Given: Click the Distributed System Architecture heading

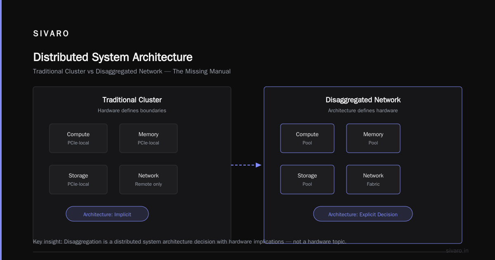Looking at the screenshot, I should [x=113, y=57].
